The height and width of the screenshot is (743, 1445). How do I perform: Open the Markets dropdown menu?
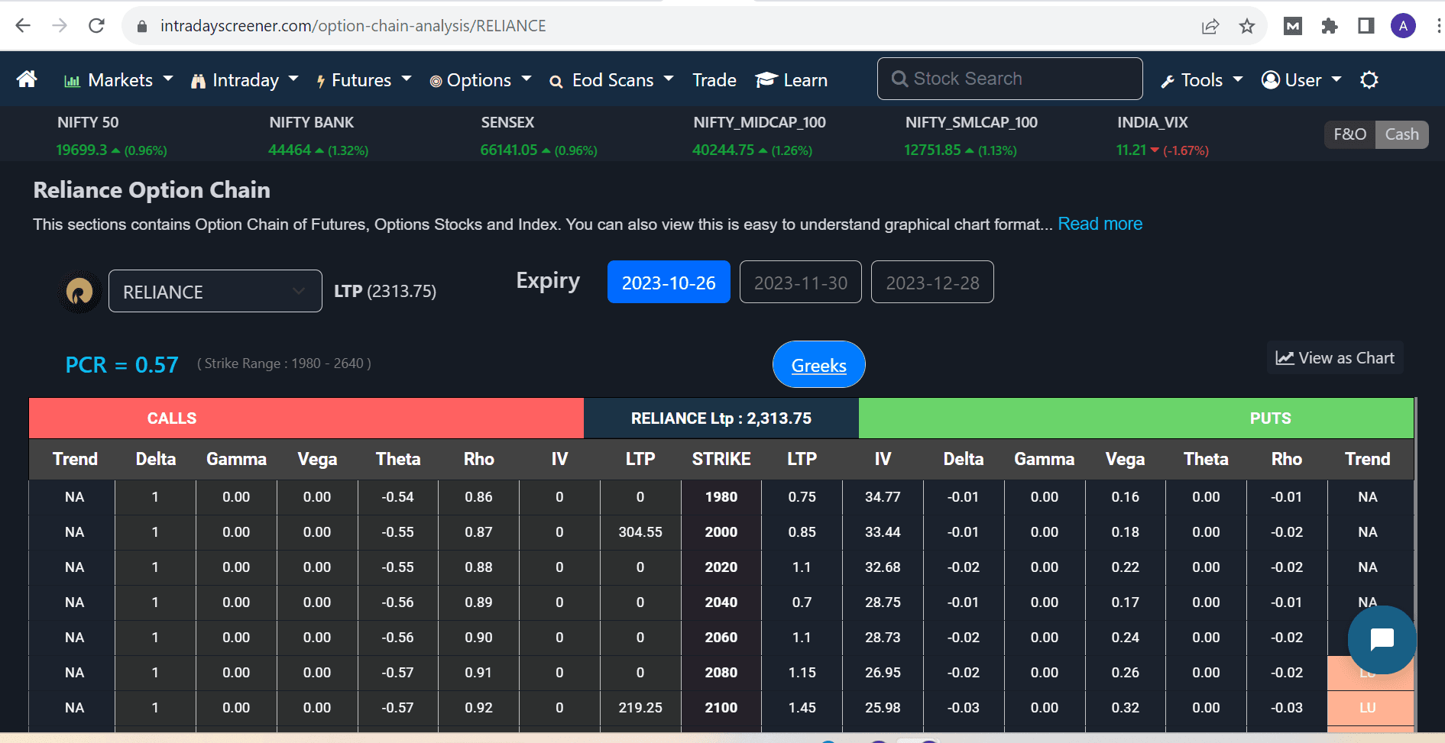click(x=119, y=80)
